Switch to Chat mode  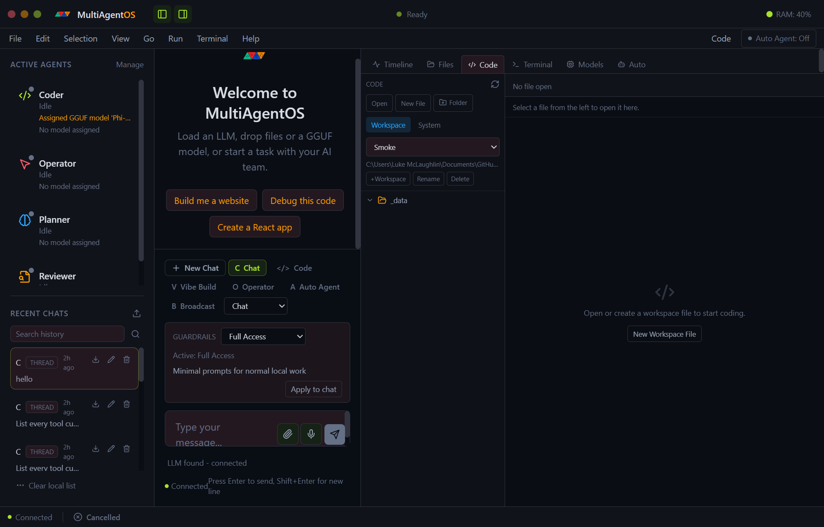point(247,268)
